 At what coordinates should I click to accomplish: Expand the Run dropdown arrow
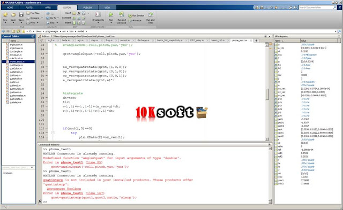111,23
